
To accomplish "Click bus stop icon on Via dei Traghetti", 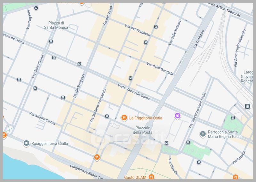I will pyautogui.click(x=156, y=27).
